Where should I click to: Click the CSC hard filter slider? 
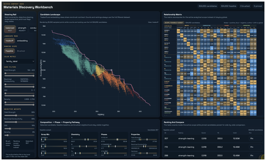(x=19, y=95)
